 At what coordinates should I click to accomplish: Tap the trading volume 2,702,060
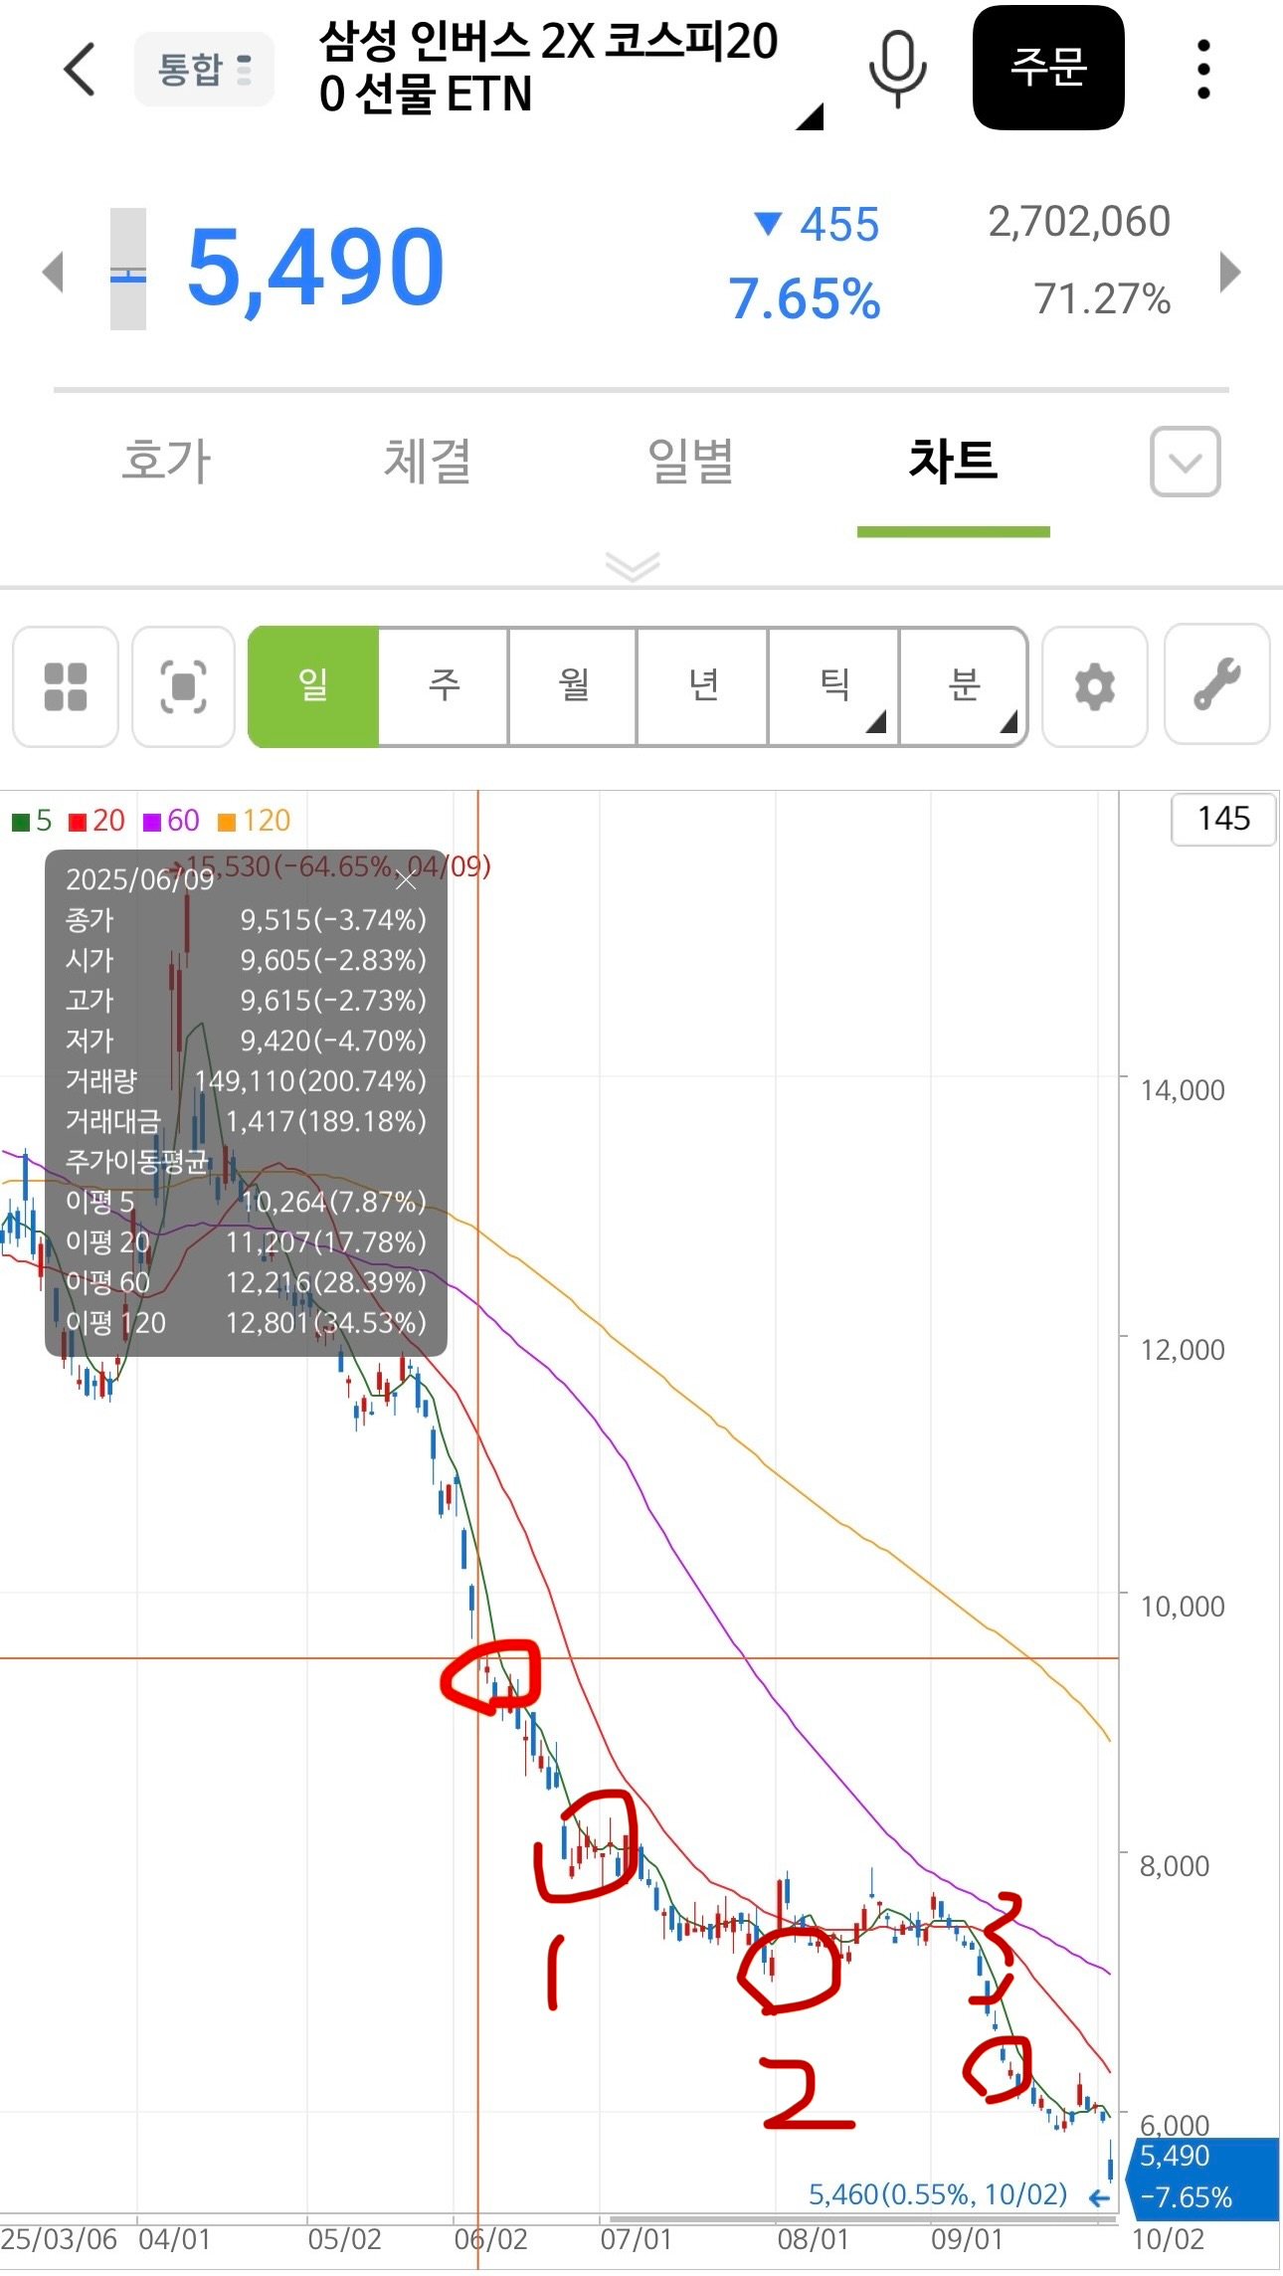pos(1079,222)
